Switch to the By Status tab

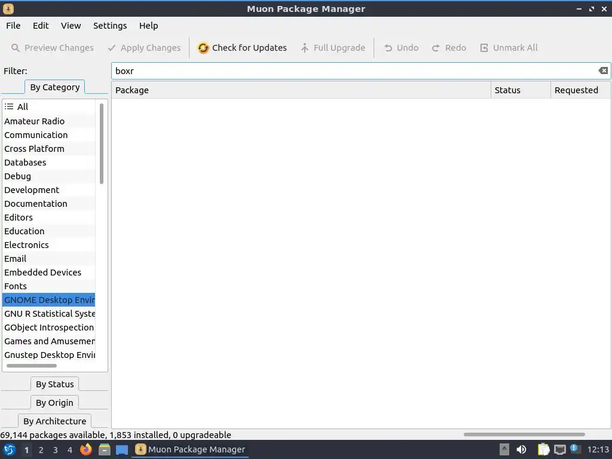coord(54,384)
